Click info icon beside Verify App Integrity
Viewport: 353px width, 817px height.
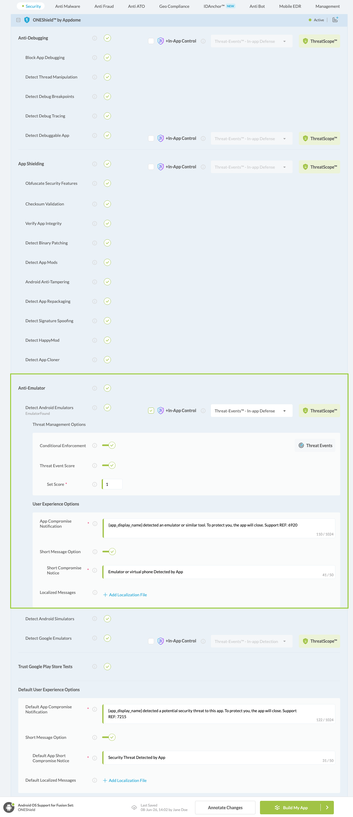(95, 224)
